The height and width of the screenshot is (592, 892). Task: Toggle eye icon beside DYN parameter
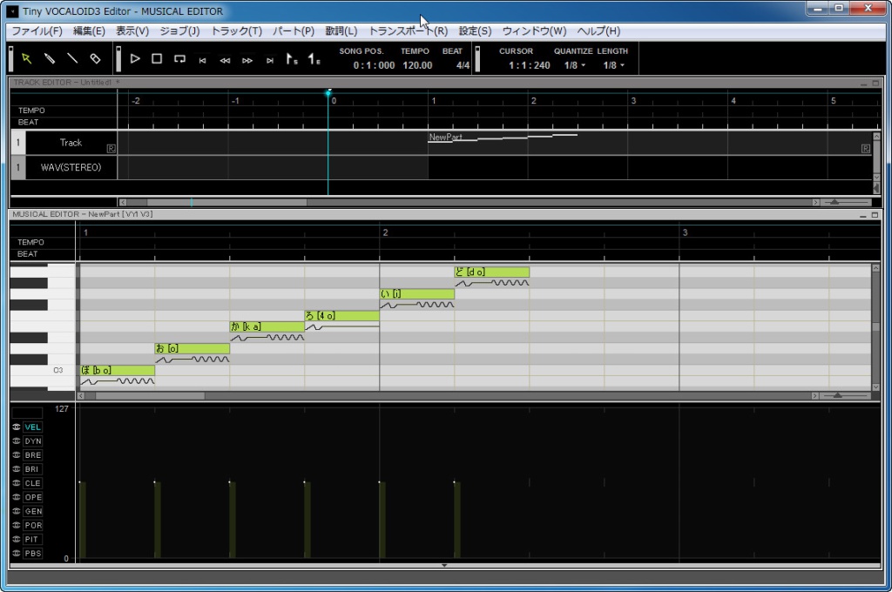17,441
